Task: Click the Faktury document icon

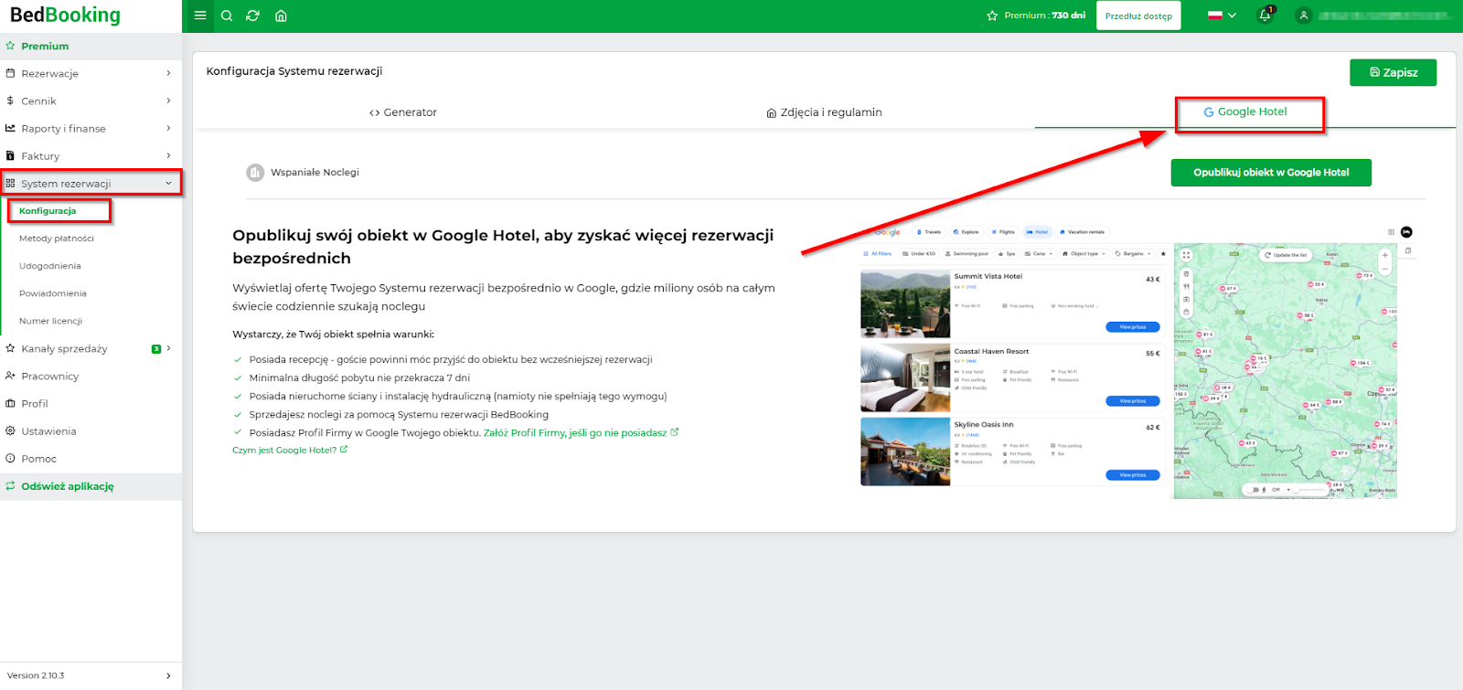Action: tap(10, 155)
